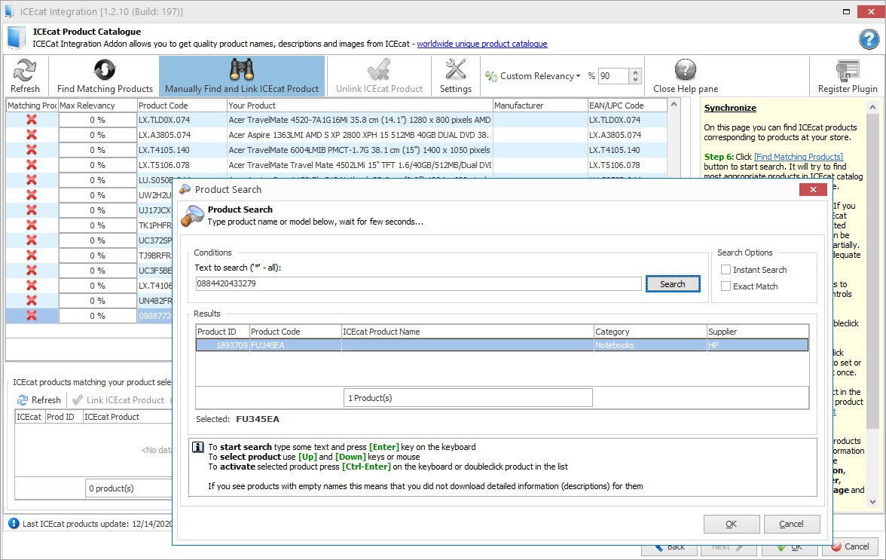Sort results by Product Code column

click(x=295, y=332)
